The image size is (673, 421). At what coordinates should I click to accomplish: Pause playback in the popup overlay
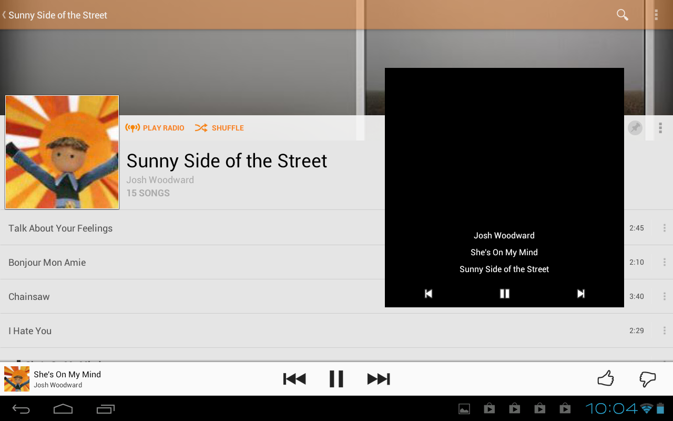click(504, 293)
